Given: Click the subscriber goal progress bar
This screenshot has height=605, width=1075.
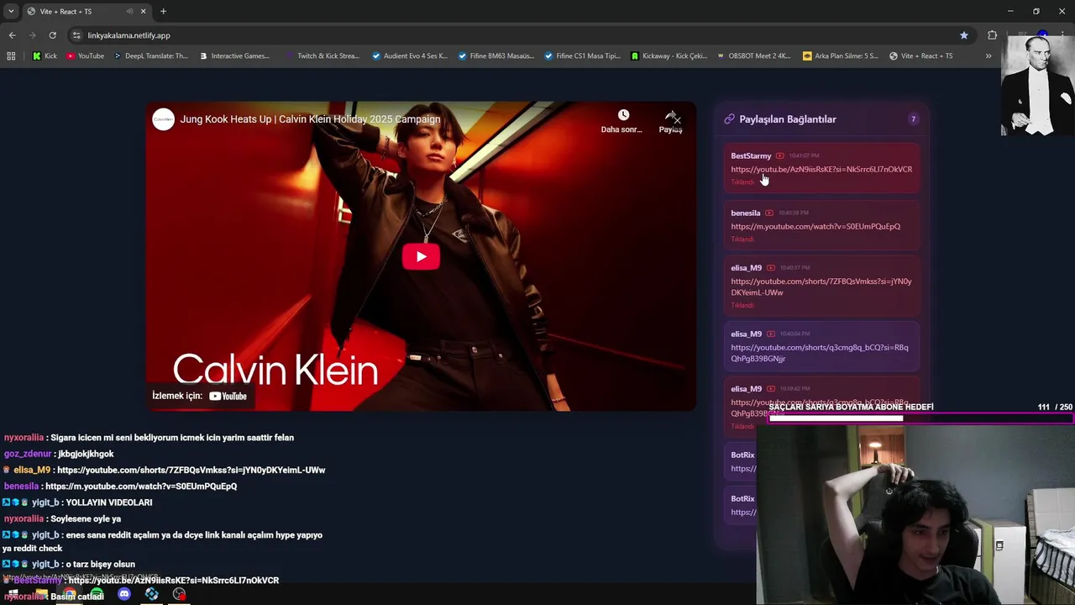Looking at the screenshot, I should coord(920,418).
